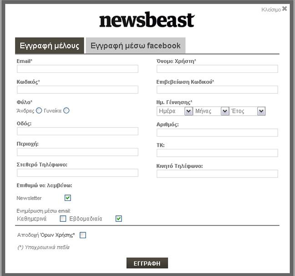Toggle the Newsletter checkbox
The width and height of the screenshot is (295, 276).
click(68, 198)
